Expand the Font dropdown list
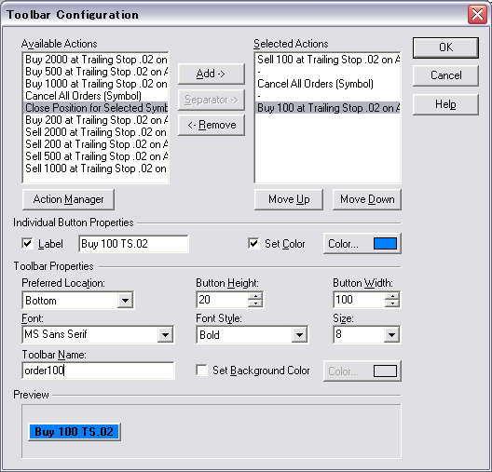This screenshot has height=472, width=492. [165, 335]
